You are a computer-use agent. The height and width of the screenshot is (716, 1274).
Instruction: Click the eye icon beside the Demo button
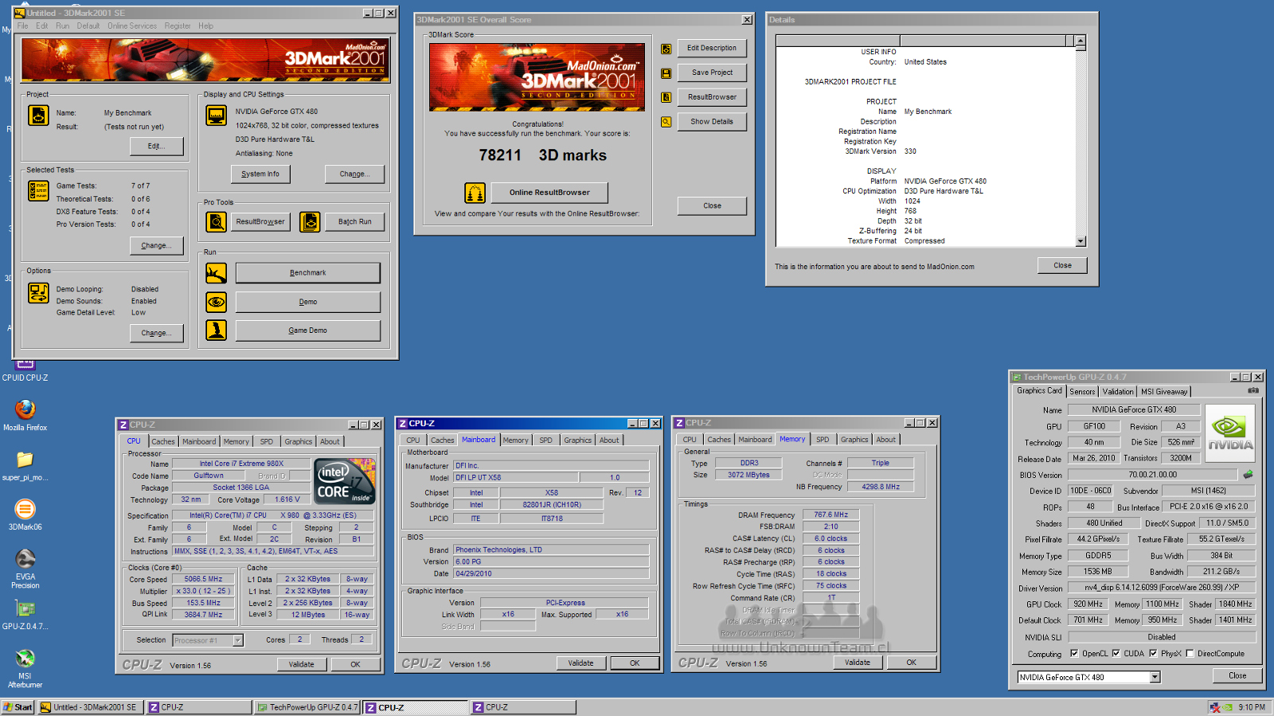[216, 302]
